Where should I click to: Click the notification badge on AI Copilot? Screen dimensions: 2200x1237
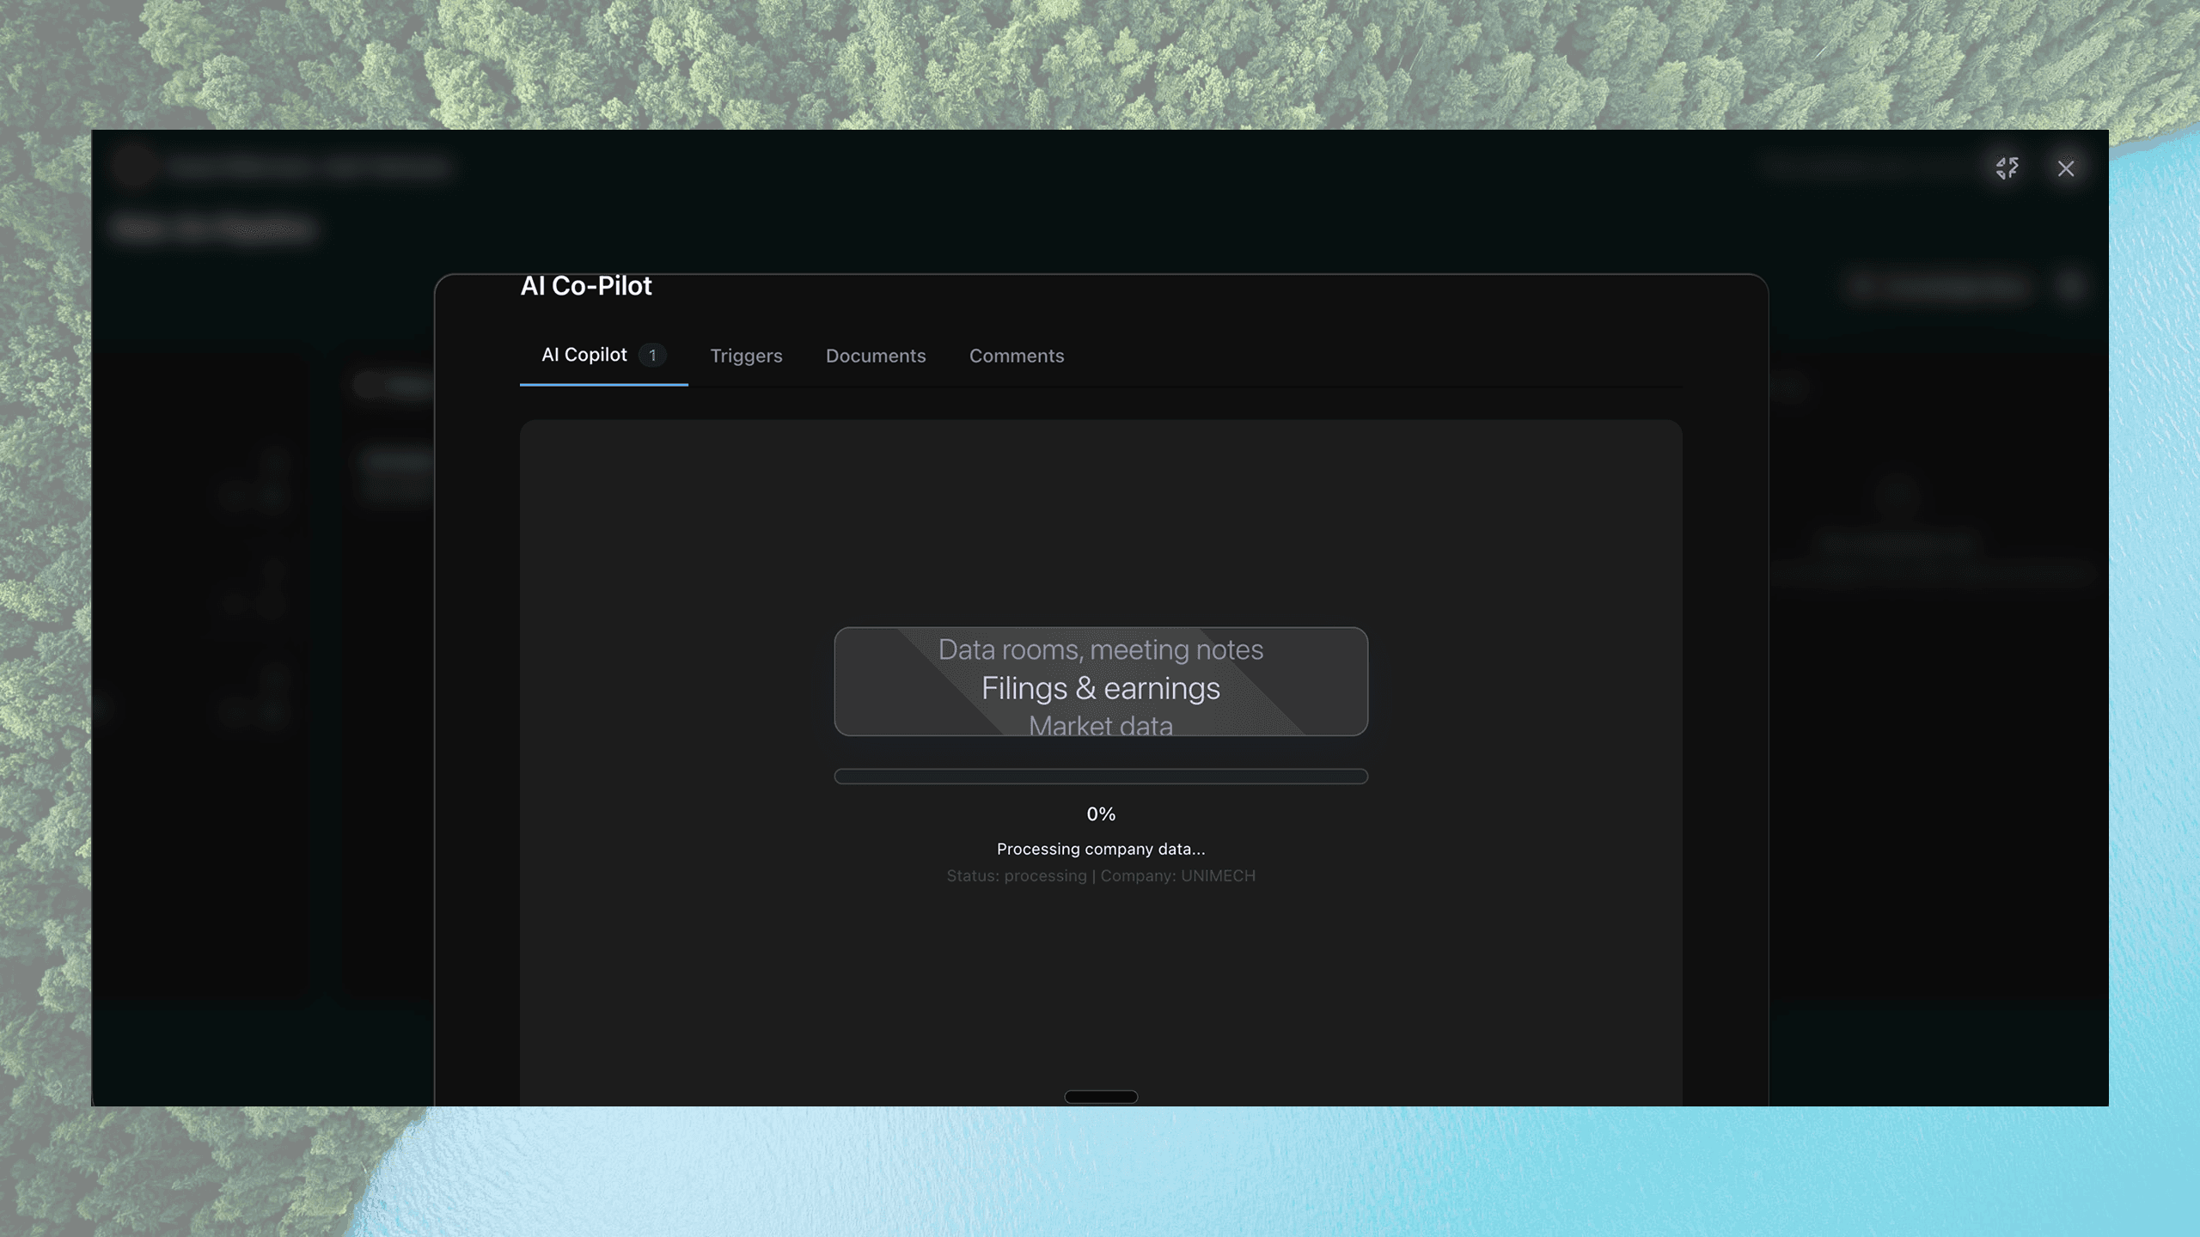tap(652, 355)
